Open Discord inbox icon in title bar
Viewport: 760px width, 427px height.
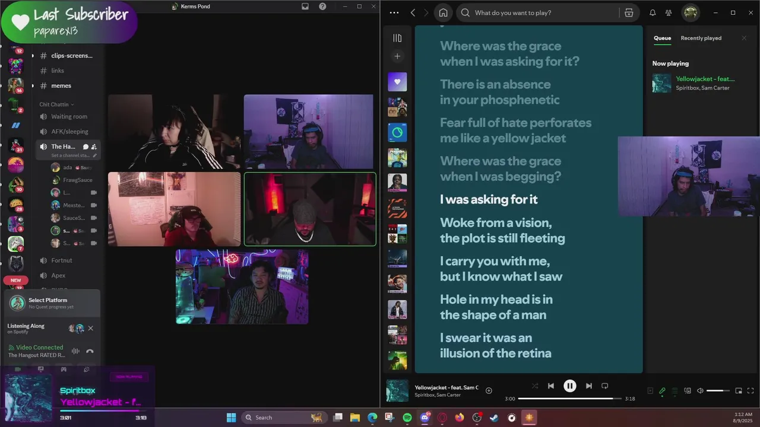pos(305,7)
